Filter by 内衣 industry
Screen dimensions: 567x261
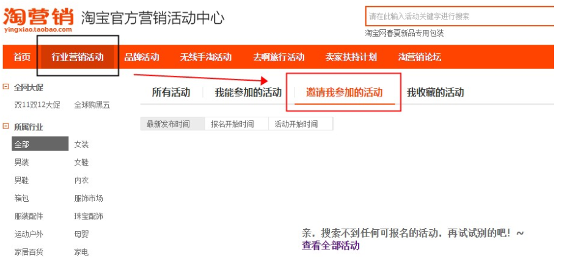(81, 180)
